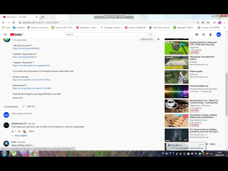The width and height of the screenshot is (228, 171).
Task: Open the Chrome profile avatar in toolbar
Action: click(x=219, y=22)
